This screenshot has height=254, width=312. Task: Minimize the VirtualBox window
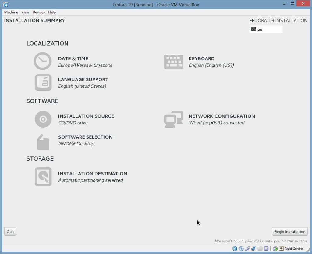click(x=285, y=4)
